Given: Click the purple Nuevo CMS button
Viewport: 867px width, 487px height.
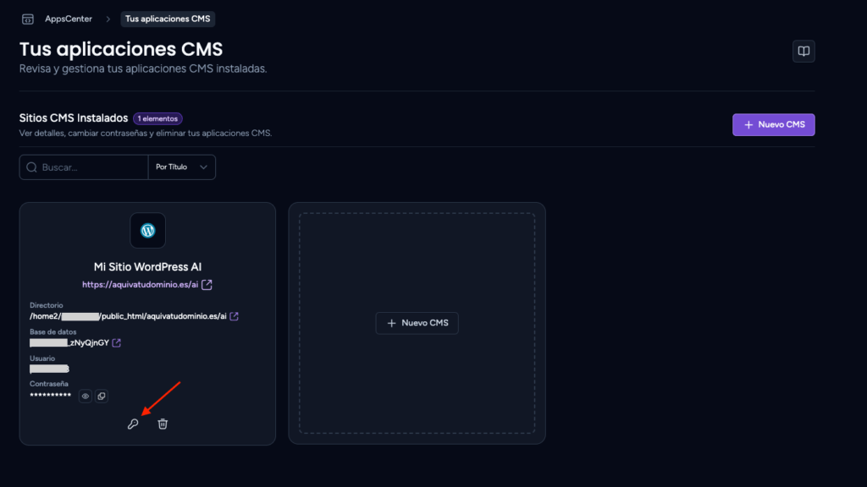Looking at the screenshot, I should [774, 125].
